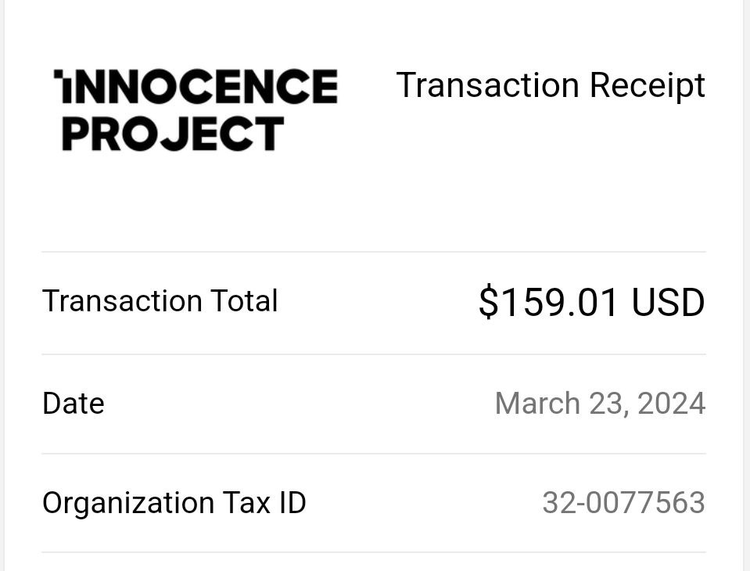Click the USD currency text
The height and width of the screenshot is (571, 750).
668,302
